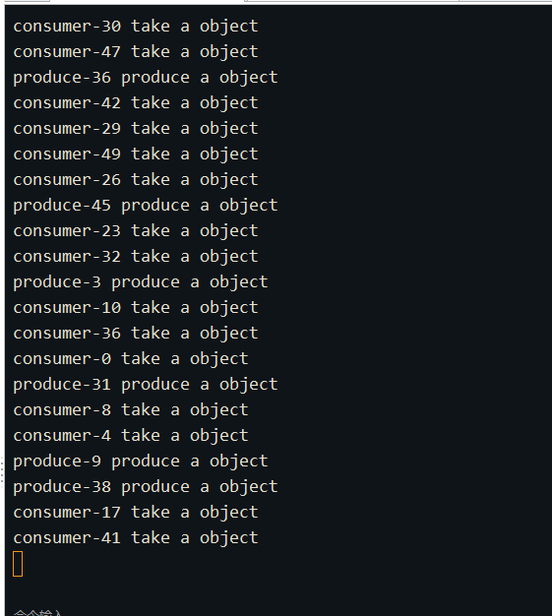Click the line consumer-49 take a object
This screenshot has height=616, width=552.
pyautogui.click(x=136, y=154)
